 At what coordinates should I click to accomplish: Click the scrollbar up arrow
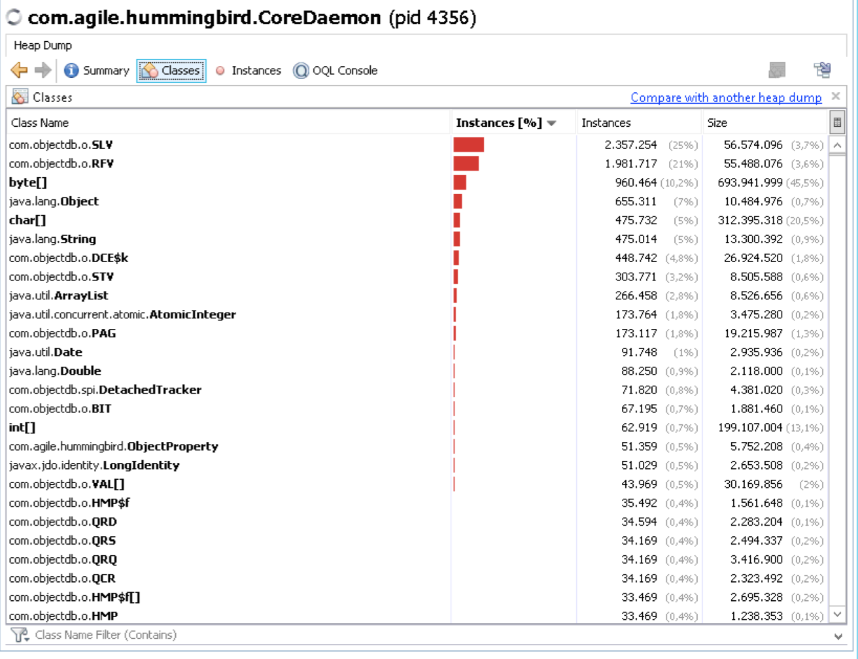(x=836, y=144)
